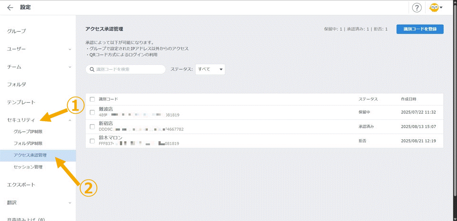This screenshot has height=221, width=457.
Task: Click the 識別コードを登録 button
Action: [x=420, y=29]
